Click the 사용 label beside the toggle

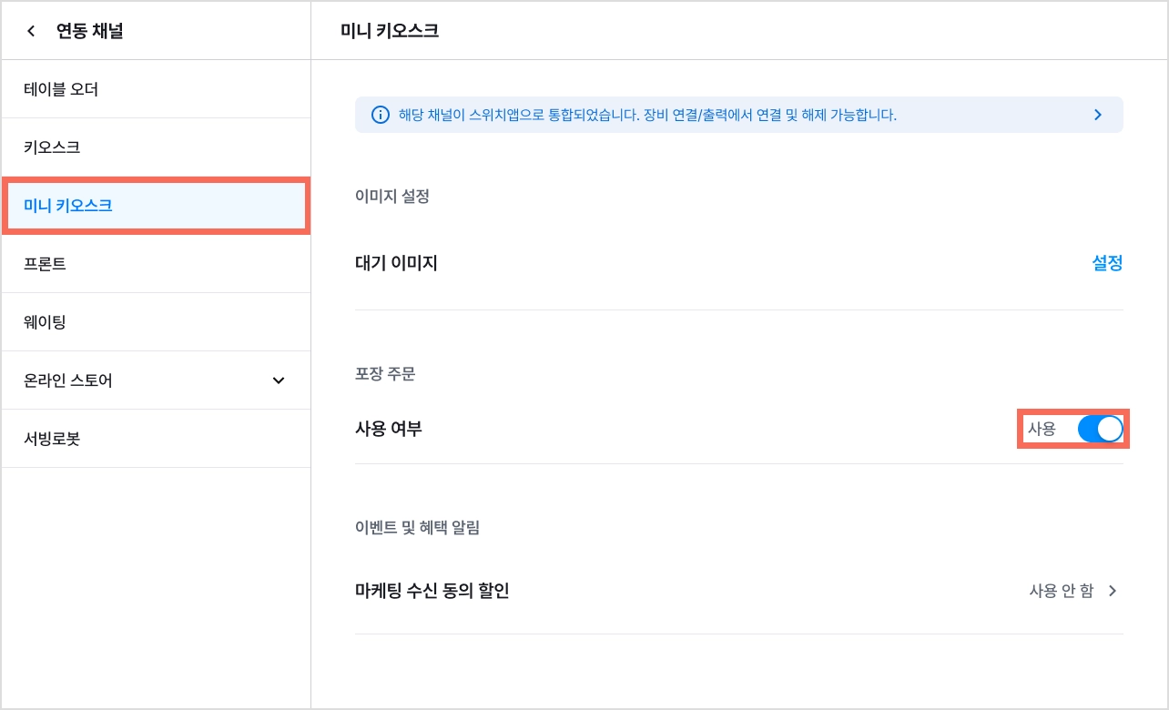coord(1042,429)
